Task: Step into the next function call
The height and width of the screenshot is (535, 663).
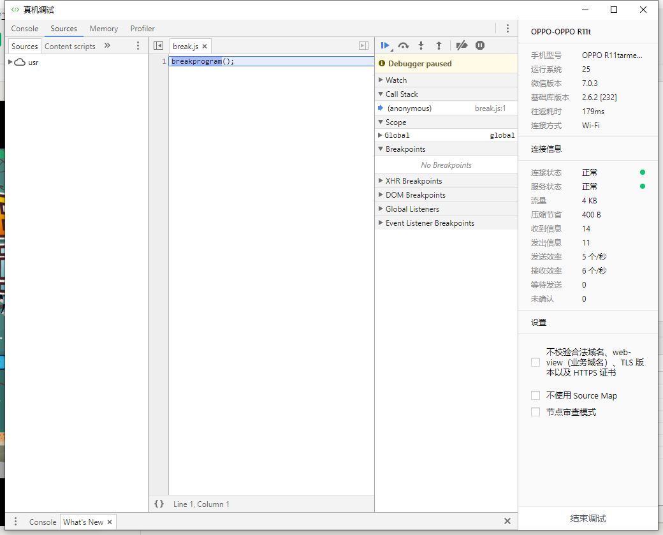Action: [421, 46]
